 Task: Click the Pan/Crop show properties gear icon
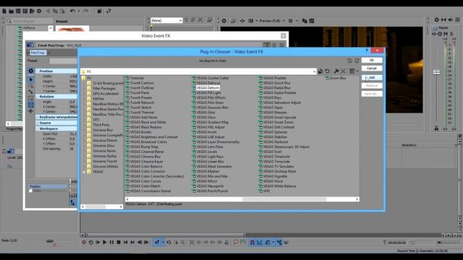tap(30, 71)
